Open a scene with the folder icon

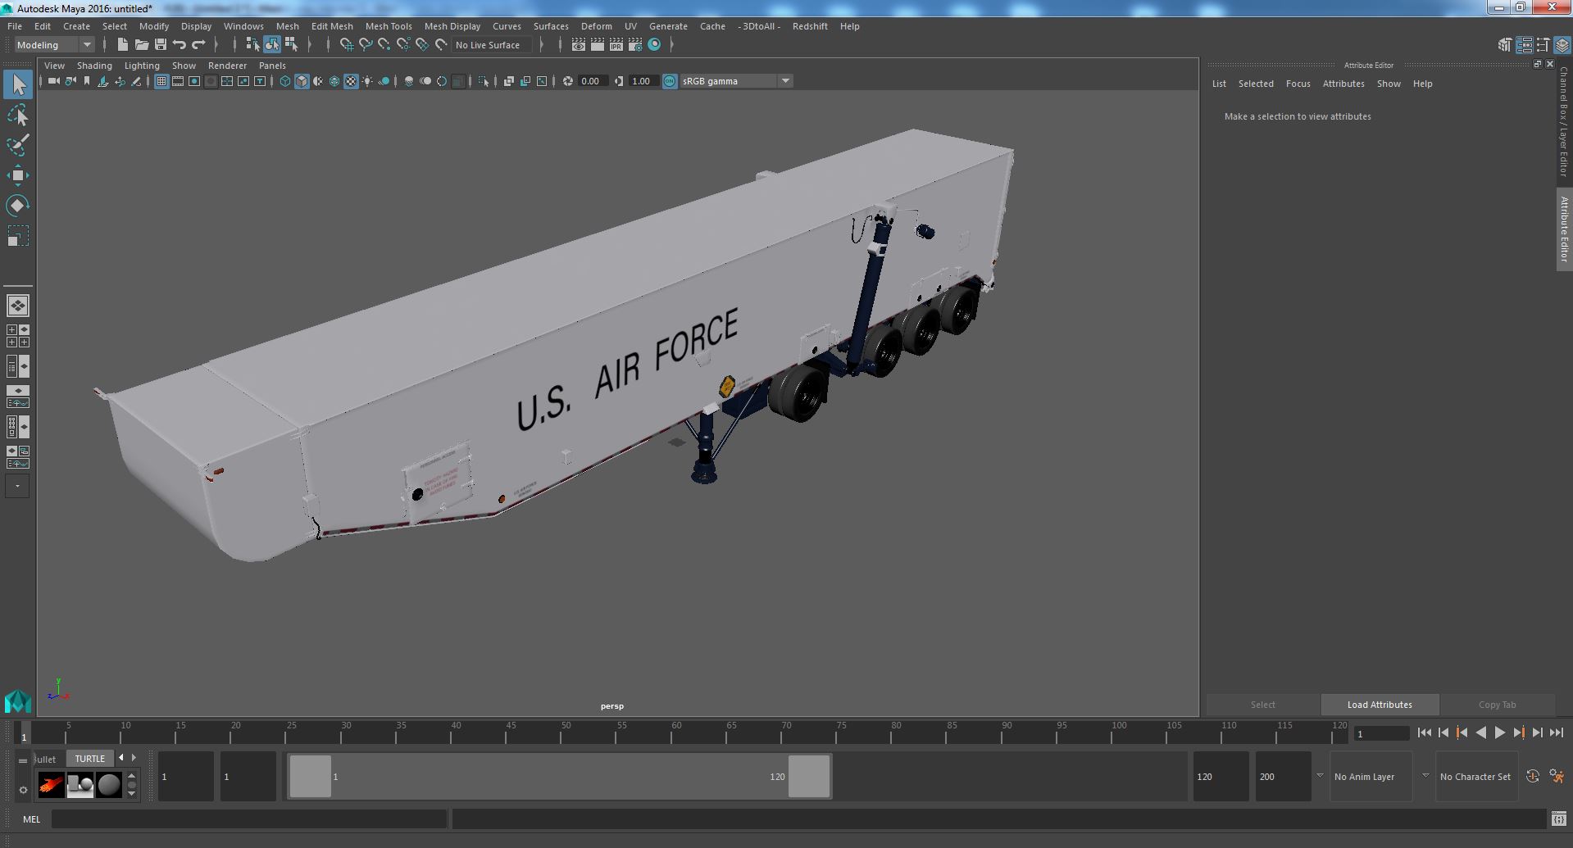(141, 45)
